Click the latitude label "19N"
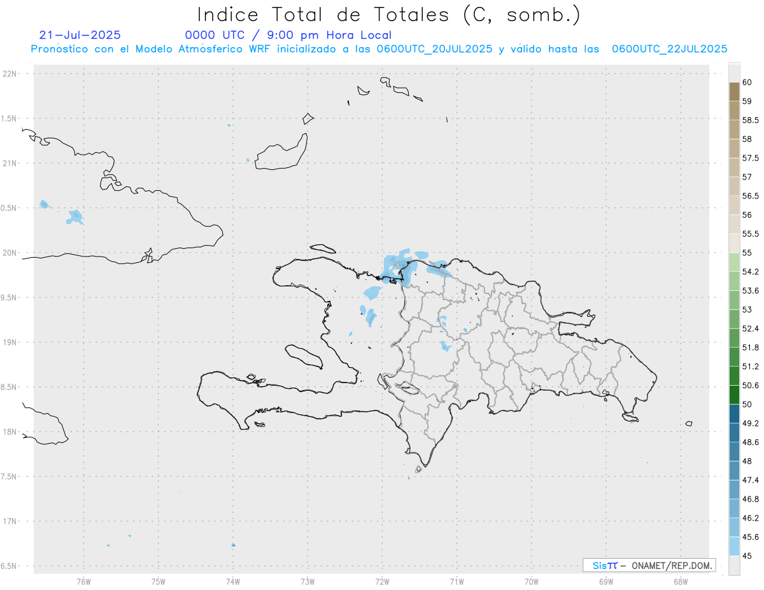This screenshot has height=590, width=764. [11, 342]
